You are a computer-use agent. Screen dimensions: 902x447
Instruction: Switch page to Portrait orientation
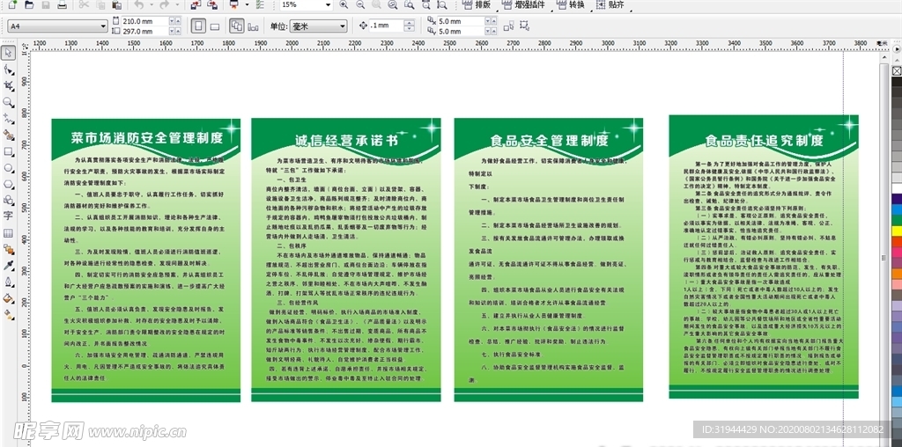pos(198,26)
